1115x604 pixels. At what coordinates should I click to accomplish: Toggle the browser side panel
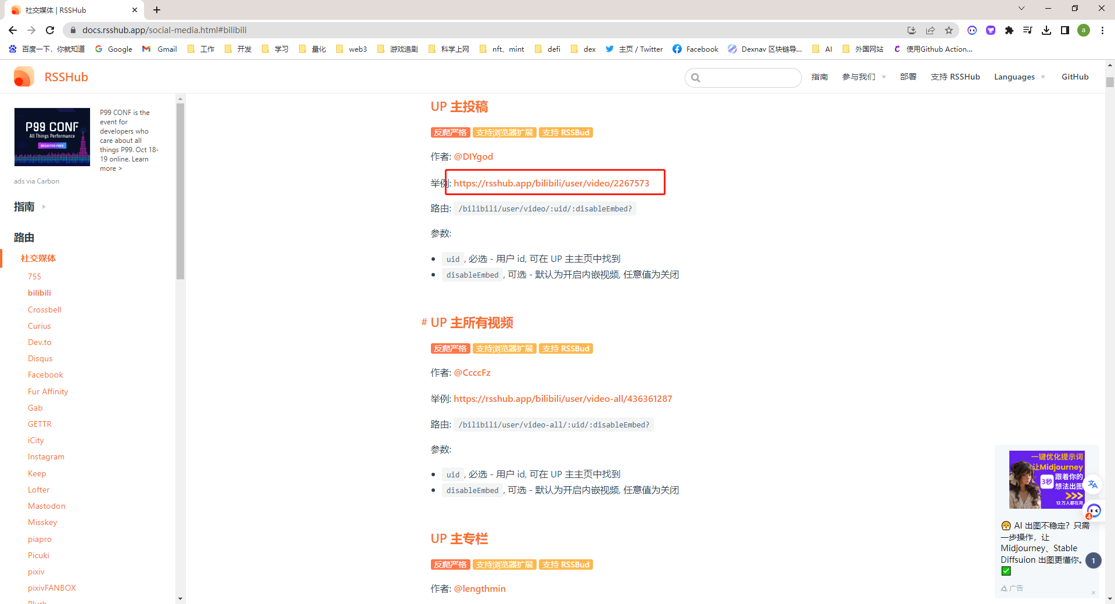point(1065,30)
